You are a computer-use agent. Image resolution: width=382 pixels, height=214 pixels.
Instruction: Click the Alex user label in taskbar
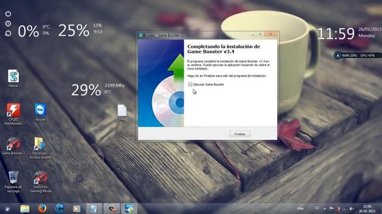pos(300,208)
